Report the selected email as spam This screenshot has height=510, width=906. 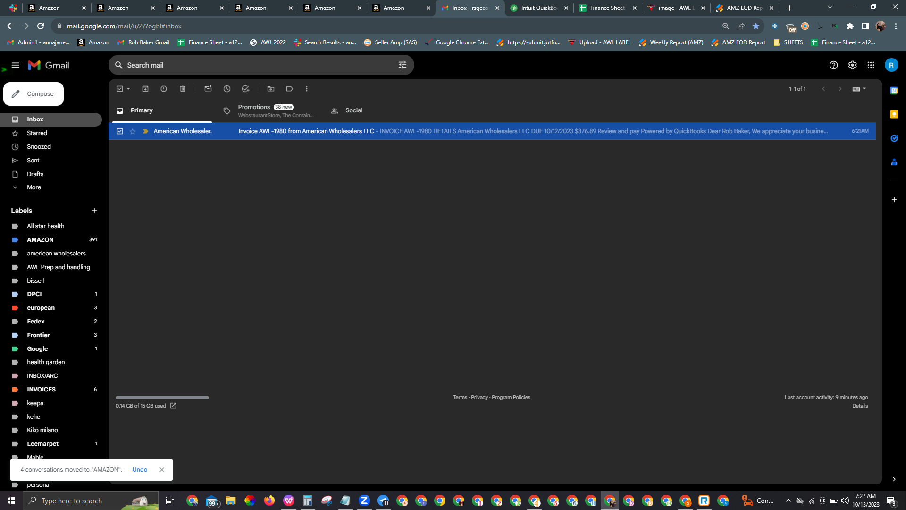164,89
